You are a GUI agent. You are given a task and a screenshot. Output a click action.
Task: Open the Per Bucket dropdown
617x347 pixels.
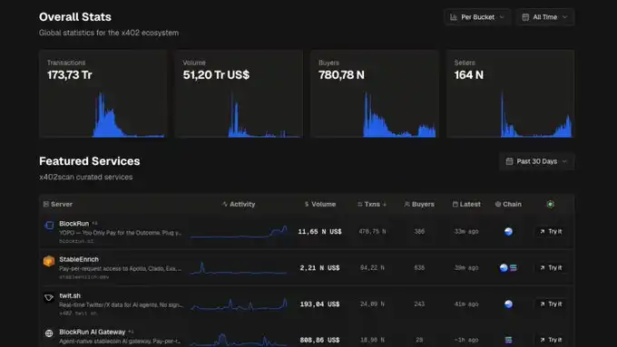pos(477,17)
